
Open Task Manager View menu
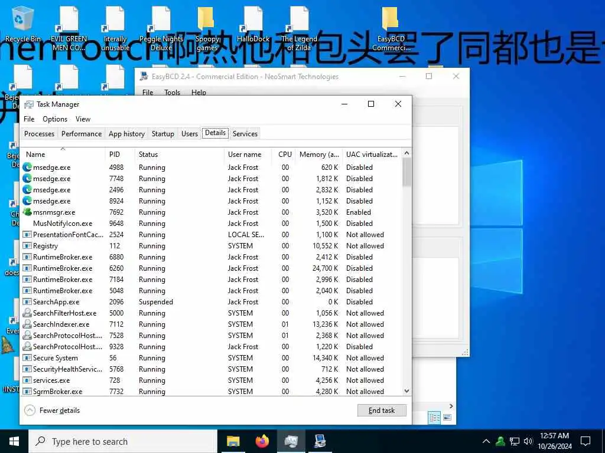click(83, 119)
